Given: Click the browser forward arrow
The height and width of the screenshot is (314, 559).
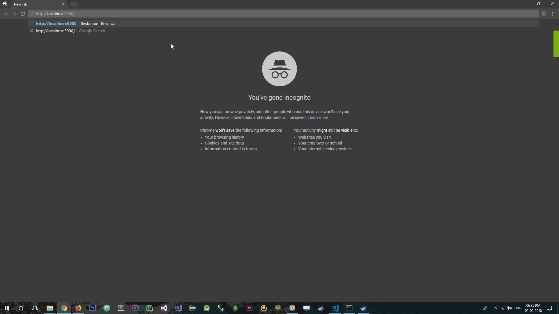Looking at the screenshot, I should point(15,14).
